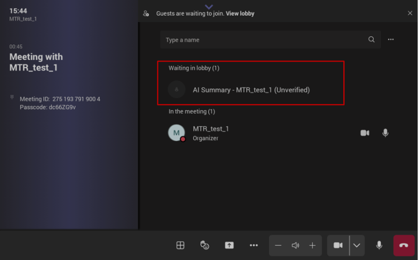Open More actions in bottom toolbar
The width and height of the screenshot is (418, 260).
point(254,245)
